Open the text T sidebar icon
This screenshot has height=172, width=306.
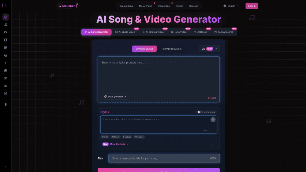(6, 63)
